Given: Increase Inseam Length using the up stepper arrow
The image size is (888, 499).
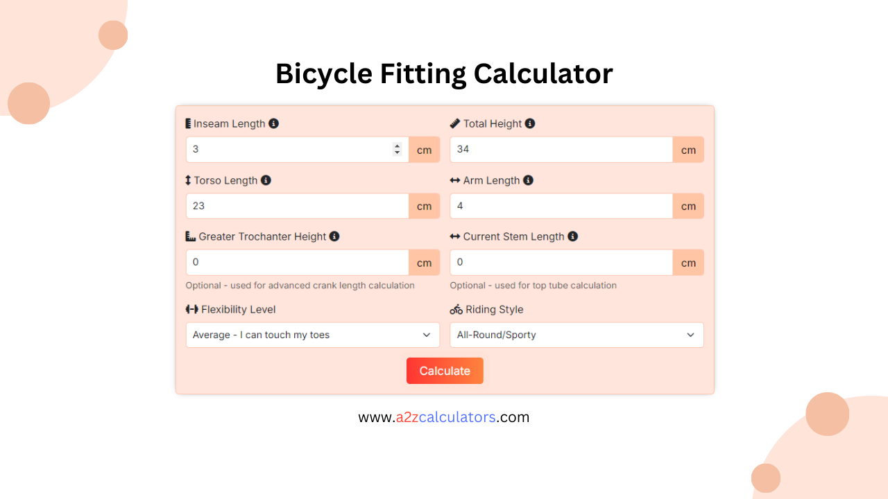Looking at the screenshot, I should pos(397,146).
